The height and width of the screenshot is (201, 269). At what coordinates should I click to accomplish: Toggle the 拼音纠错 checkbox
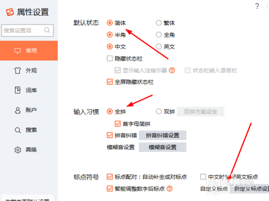pos(110,135)
